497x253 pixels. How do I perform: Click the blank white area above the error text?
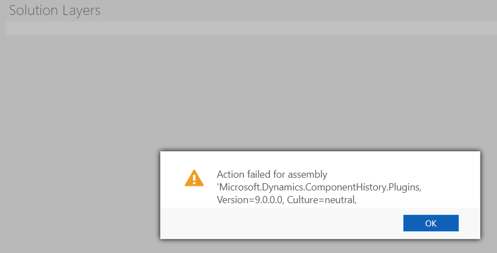click(x=320, y=160)
